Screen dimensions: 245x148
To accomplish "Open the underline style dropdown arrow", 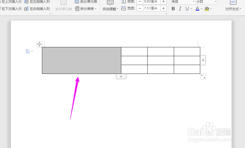I will tap(191, 9).
